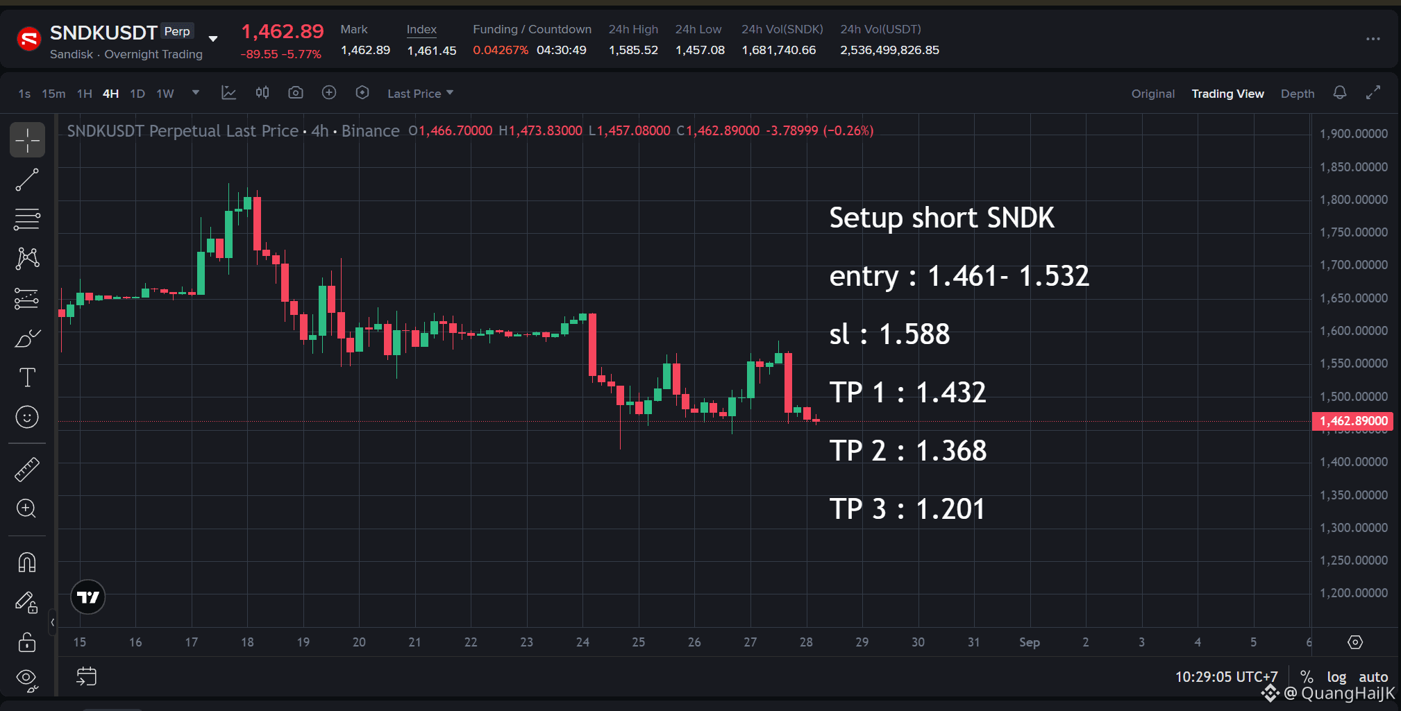
Task: Click the 24h Low value 1,457.08
Action: (700, 50)
